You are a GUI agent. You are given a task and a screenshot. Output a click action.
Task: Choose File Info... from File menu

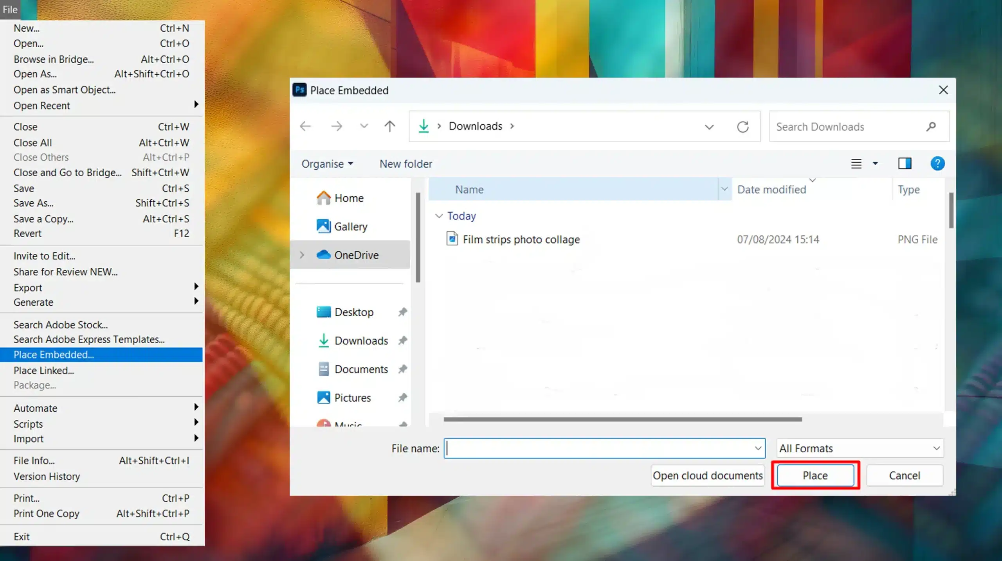101,461
